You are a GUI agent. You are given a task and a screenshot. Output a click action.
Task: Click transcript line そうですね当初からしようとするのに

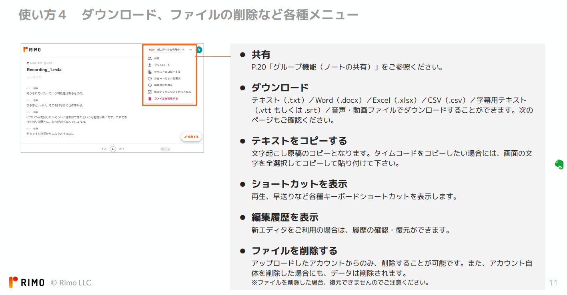pos(50,134)
